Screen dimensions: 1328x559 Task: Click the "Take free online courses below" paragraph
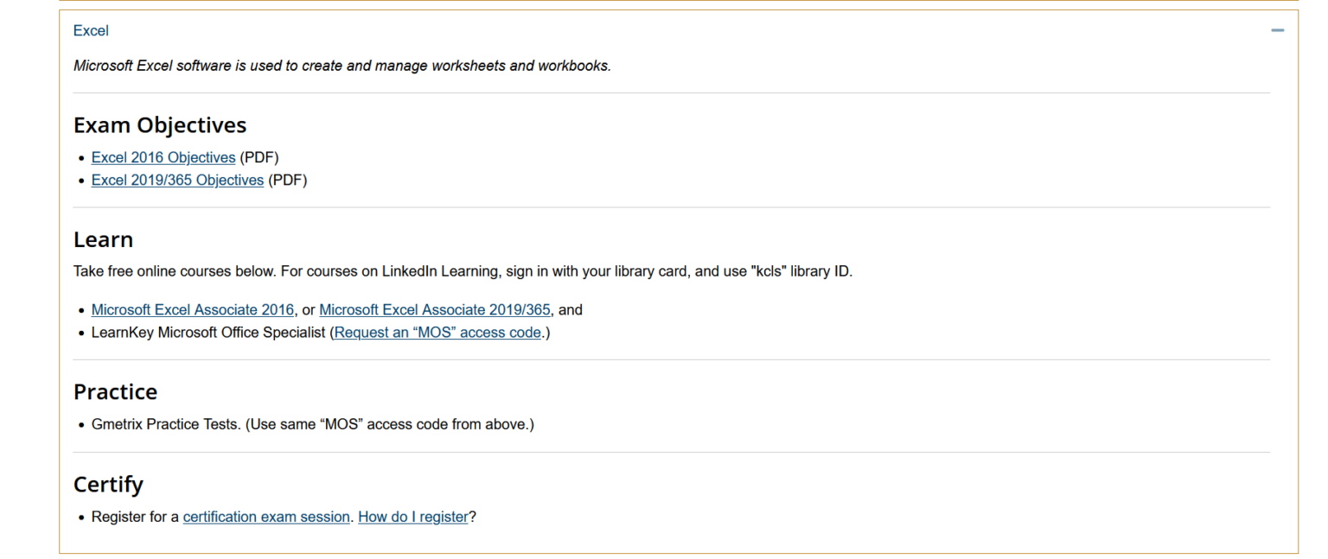(x=463, y=271)
